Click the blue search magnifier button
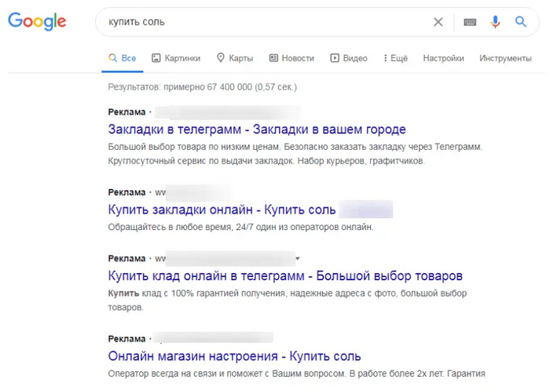 [x=520, y=22]
